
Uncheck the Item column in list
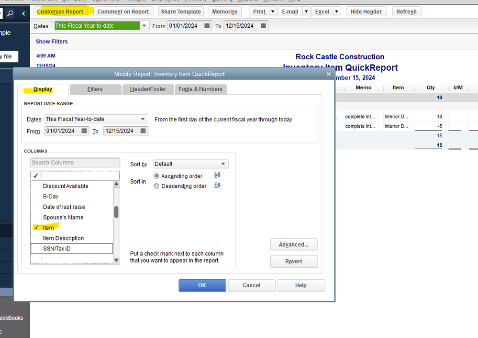(36, 228)
